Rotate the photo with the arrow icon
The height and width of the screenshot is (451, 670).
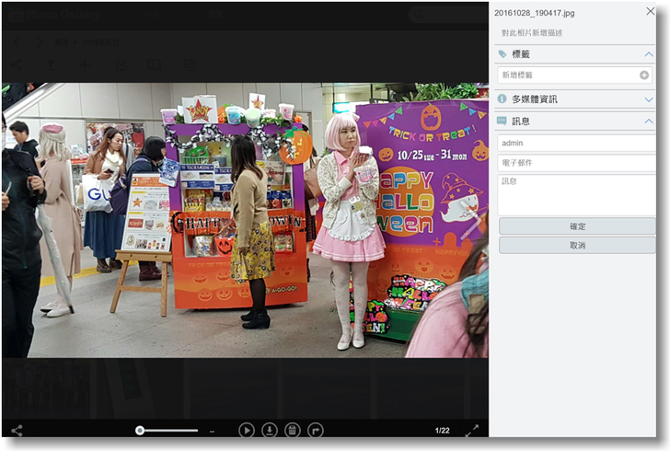tap(316, 430)
